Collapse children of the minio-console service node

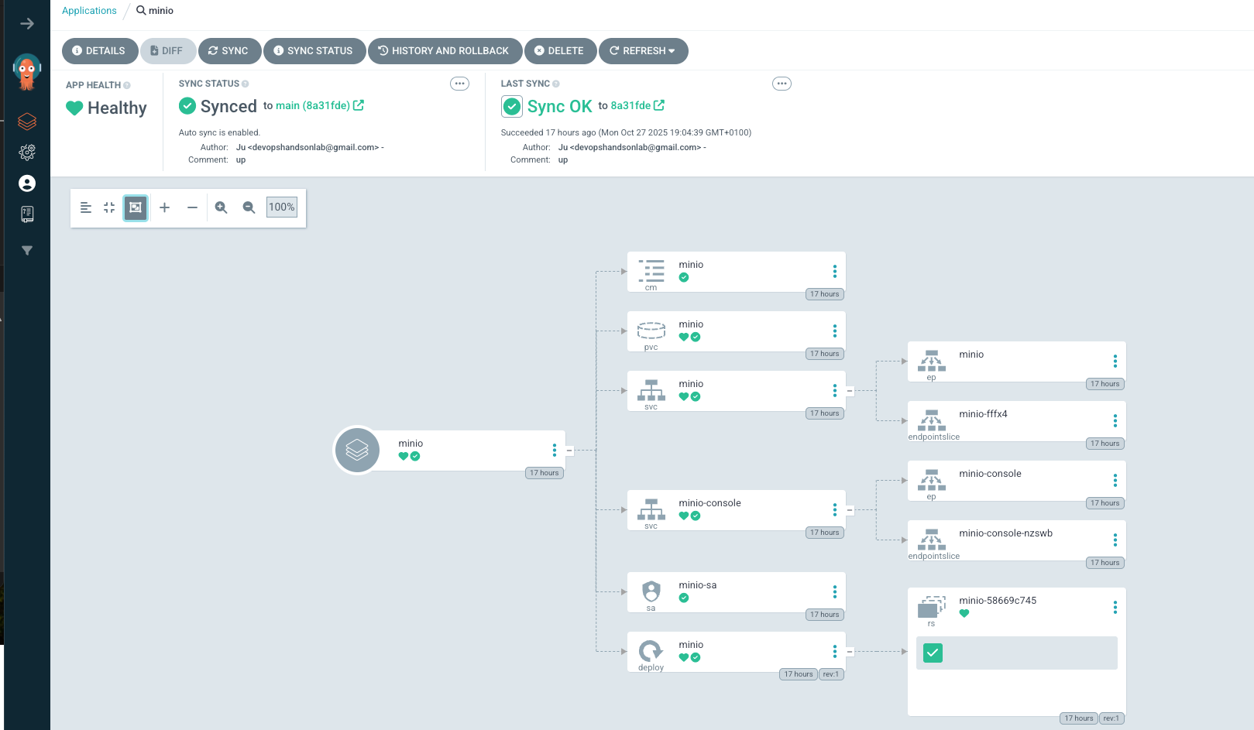(x=850, y=510)
